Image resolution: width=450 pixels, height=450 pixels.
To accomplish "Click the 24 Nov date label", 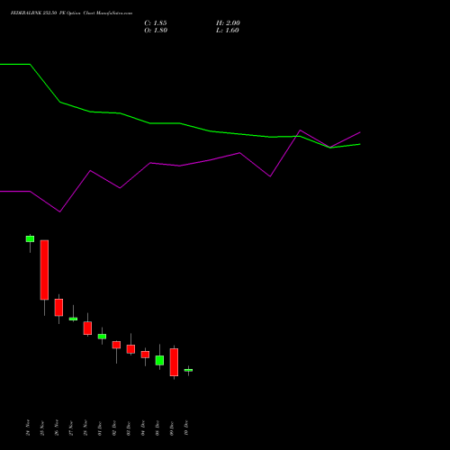I will coord(28,427).
